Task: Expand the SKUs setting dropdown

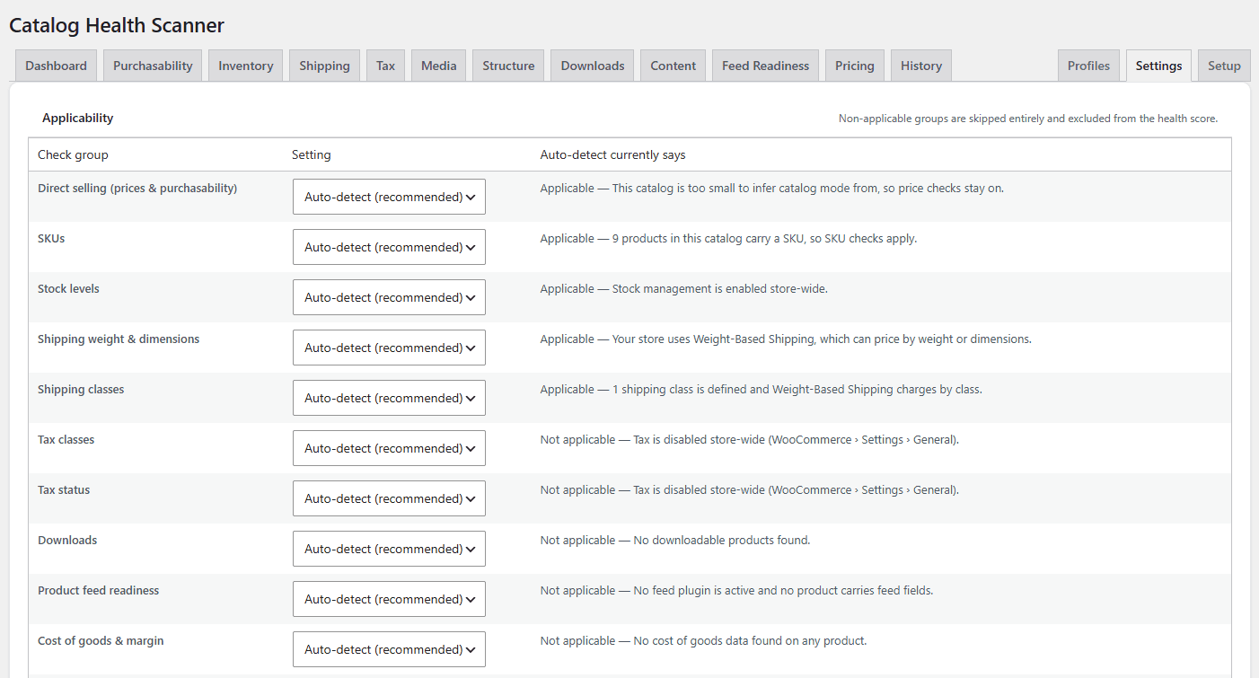Action: [389, 247]
